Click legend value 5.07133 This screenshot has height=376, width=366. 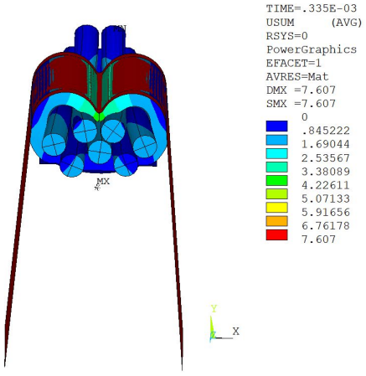point(326,198)
